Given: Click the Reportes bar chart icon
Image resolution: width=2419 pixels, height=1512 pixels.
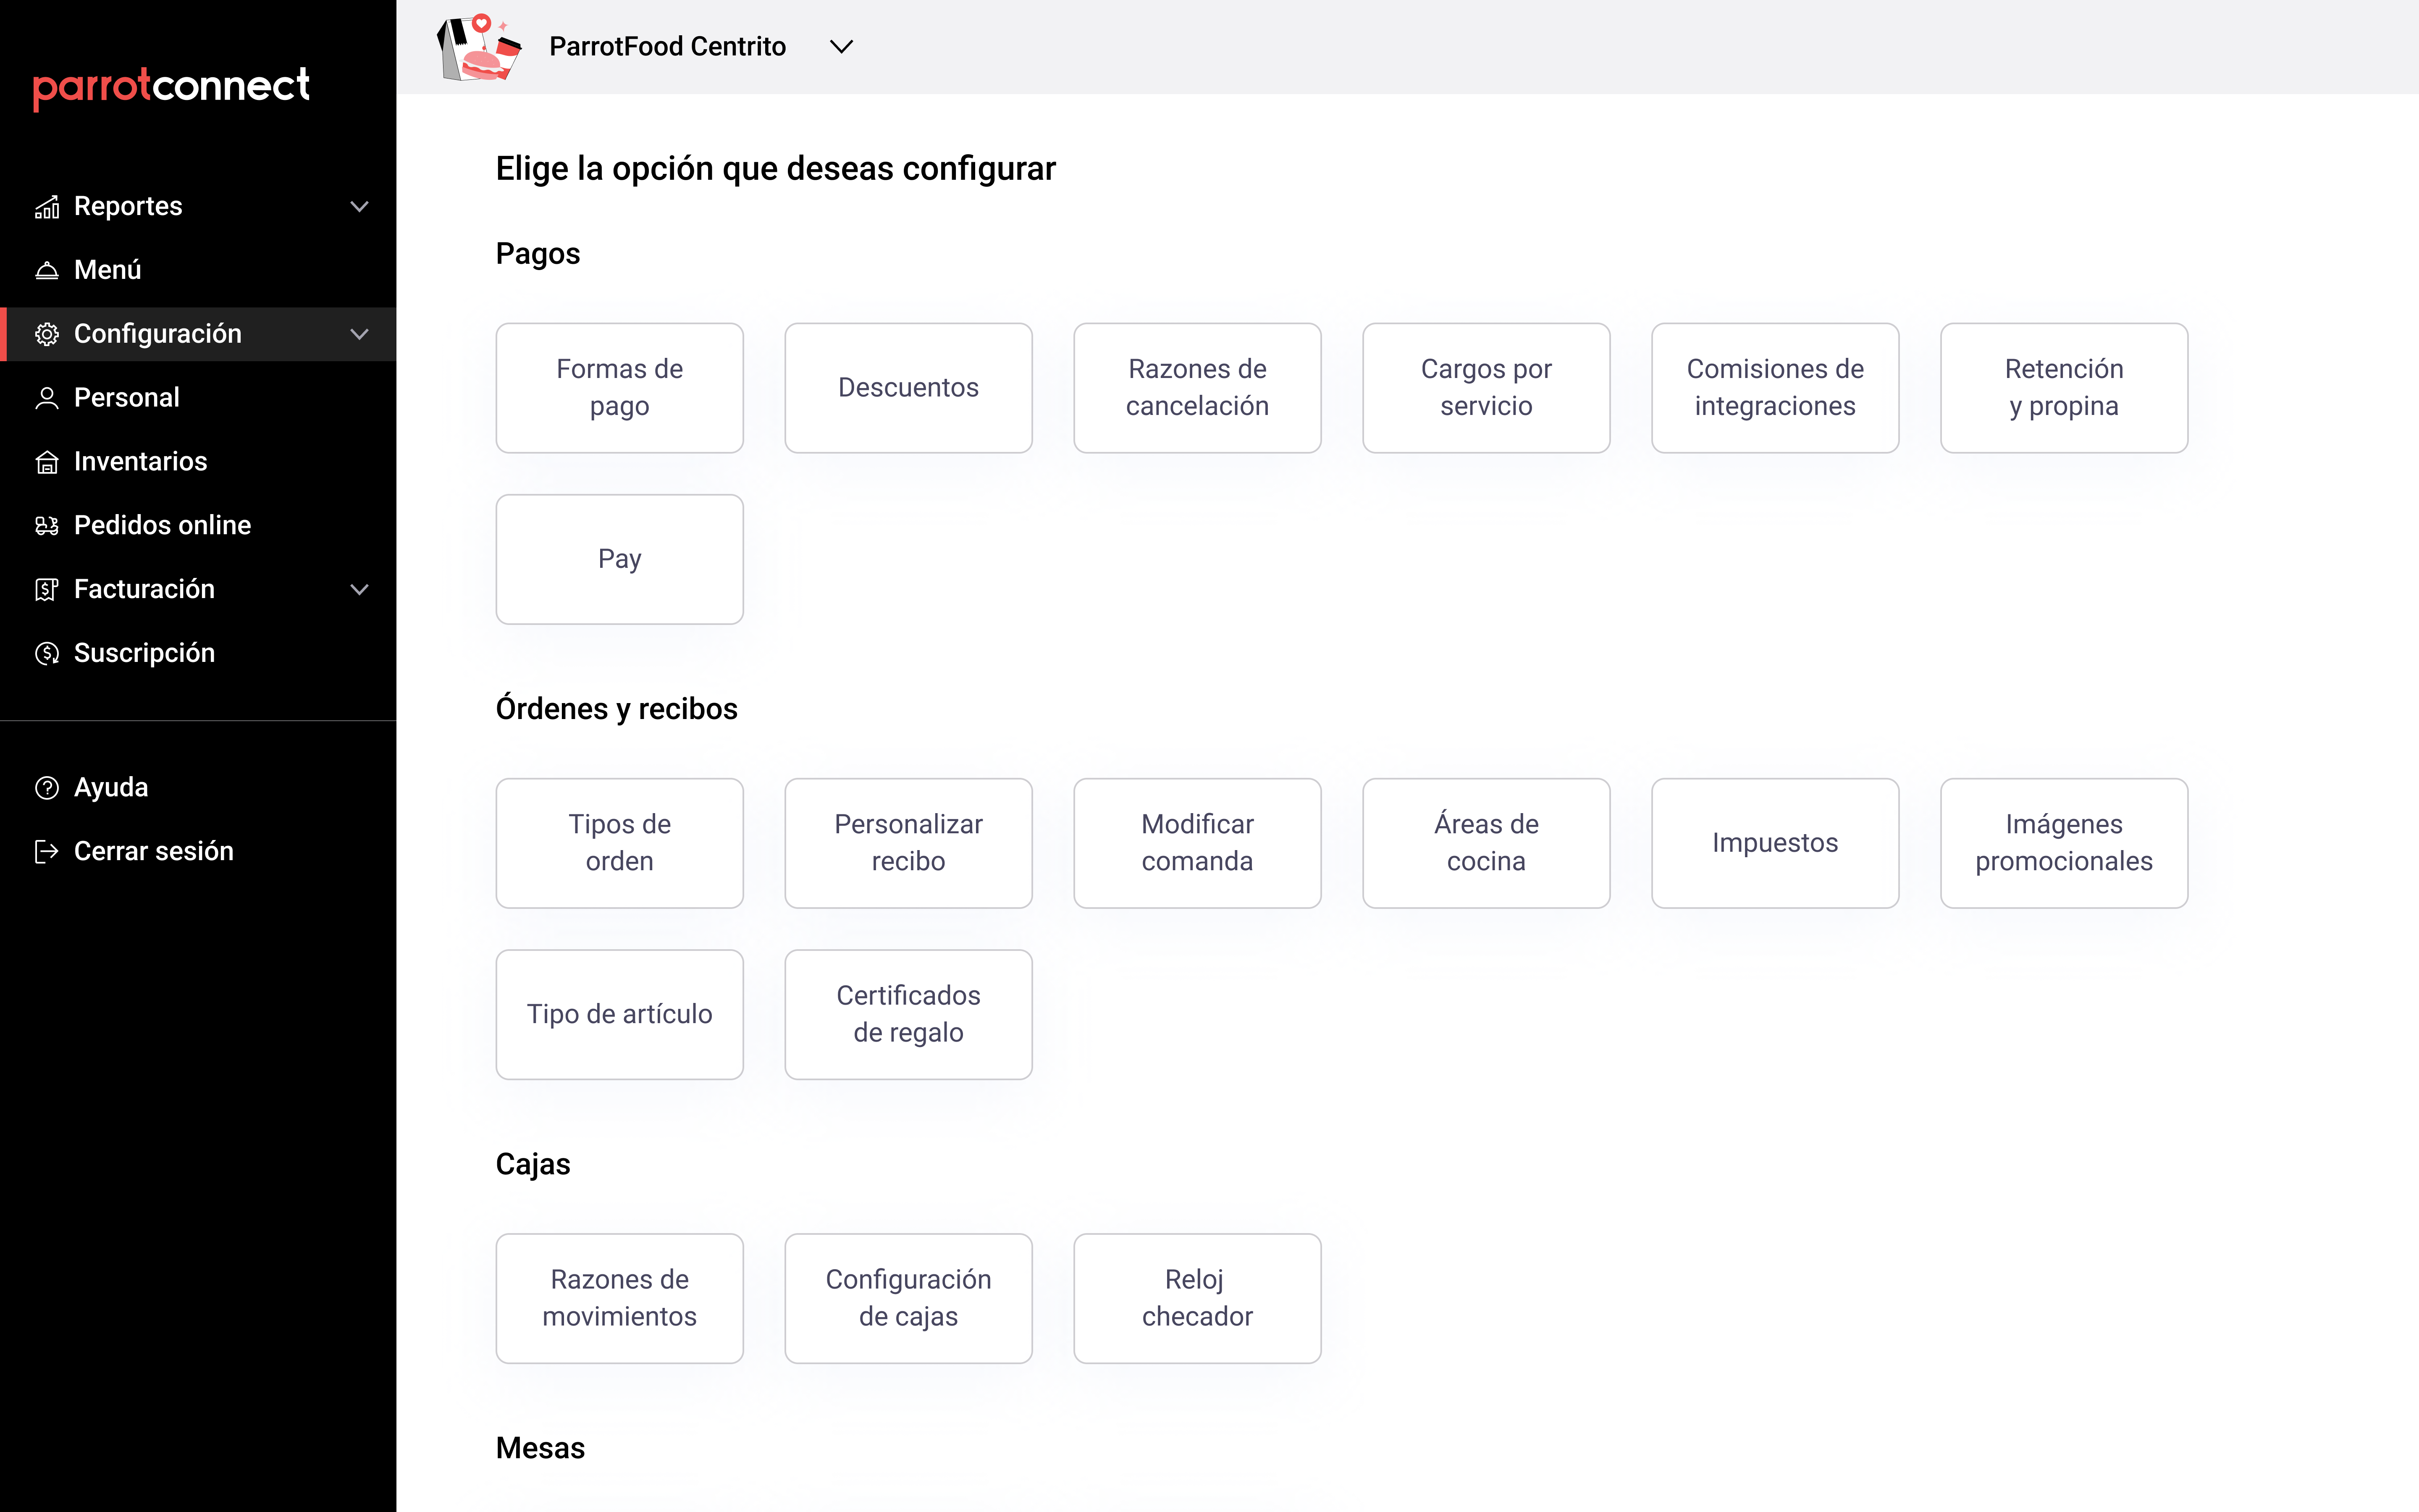Looking at the screenshot, I should click(x=47, y=207).
